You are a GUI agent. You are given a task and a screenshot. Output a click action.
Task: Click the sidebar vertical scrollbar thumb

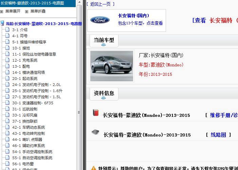point(79,87)
